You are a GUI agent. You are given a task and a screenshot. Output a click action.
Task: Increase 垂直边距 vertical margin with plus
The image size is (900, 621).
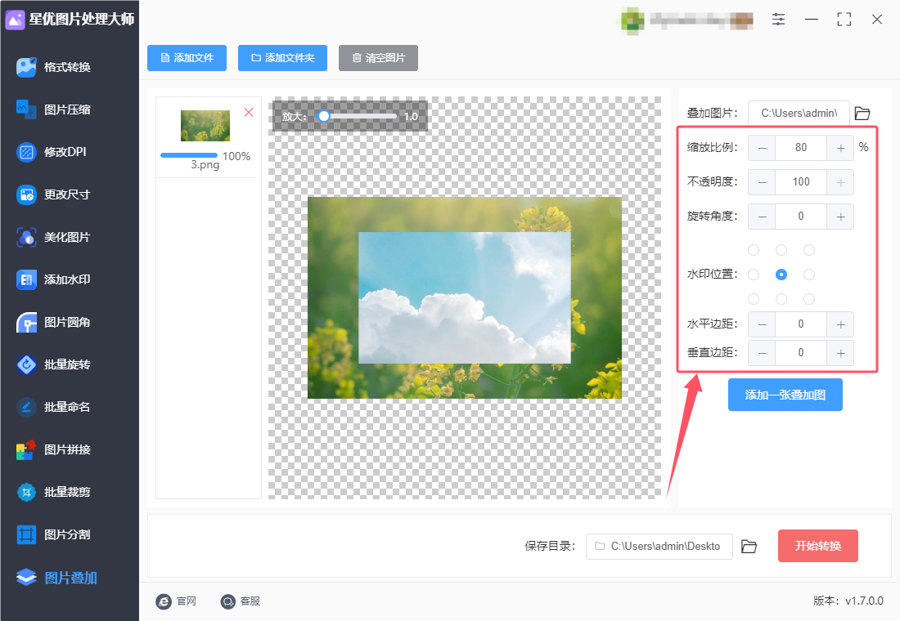coord(840,353)
